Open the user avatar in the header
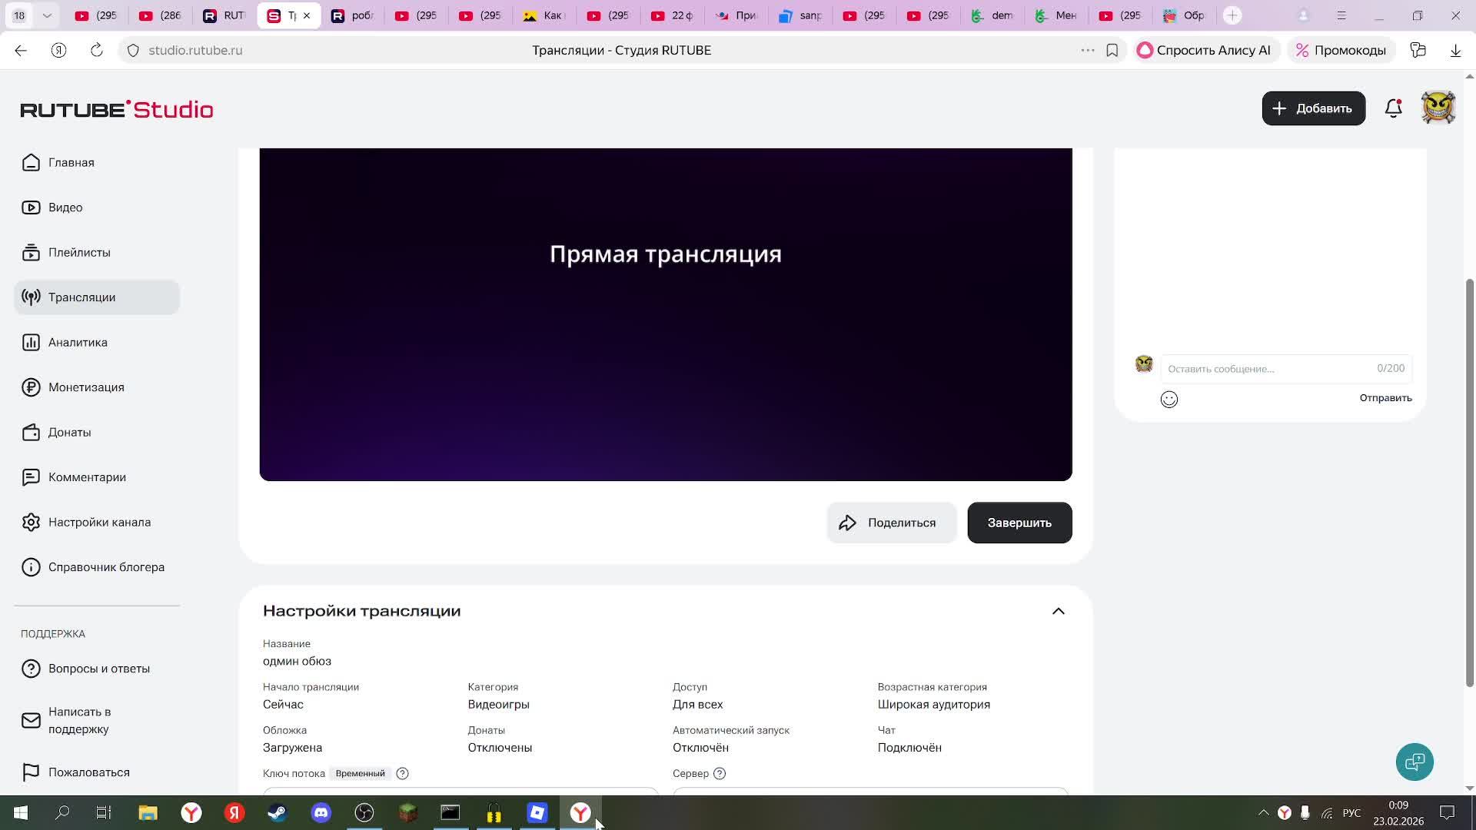 (1438, 108)
